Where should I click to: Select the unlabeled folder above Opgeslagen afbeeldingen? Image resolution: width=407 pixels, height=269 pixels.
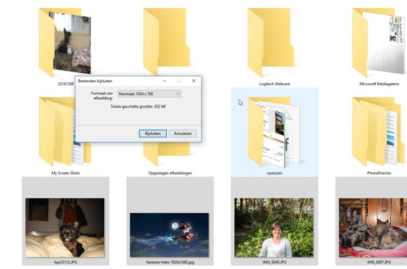click(x=166, y=42)
